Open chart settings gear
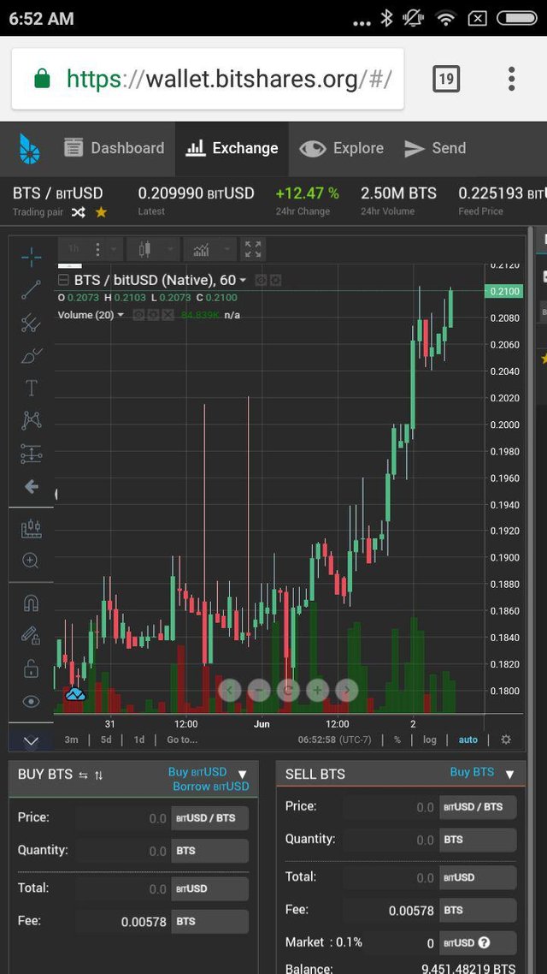 point(506,739)
